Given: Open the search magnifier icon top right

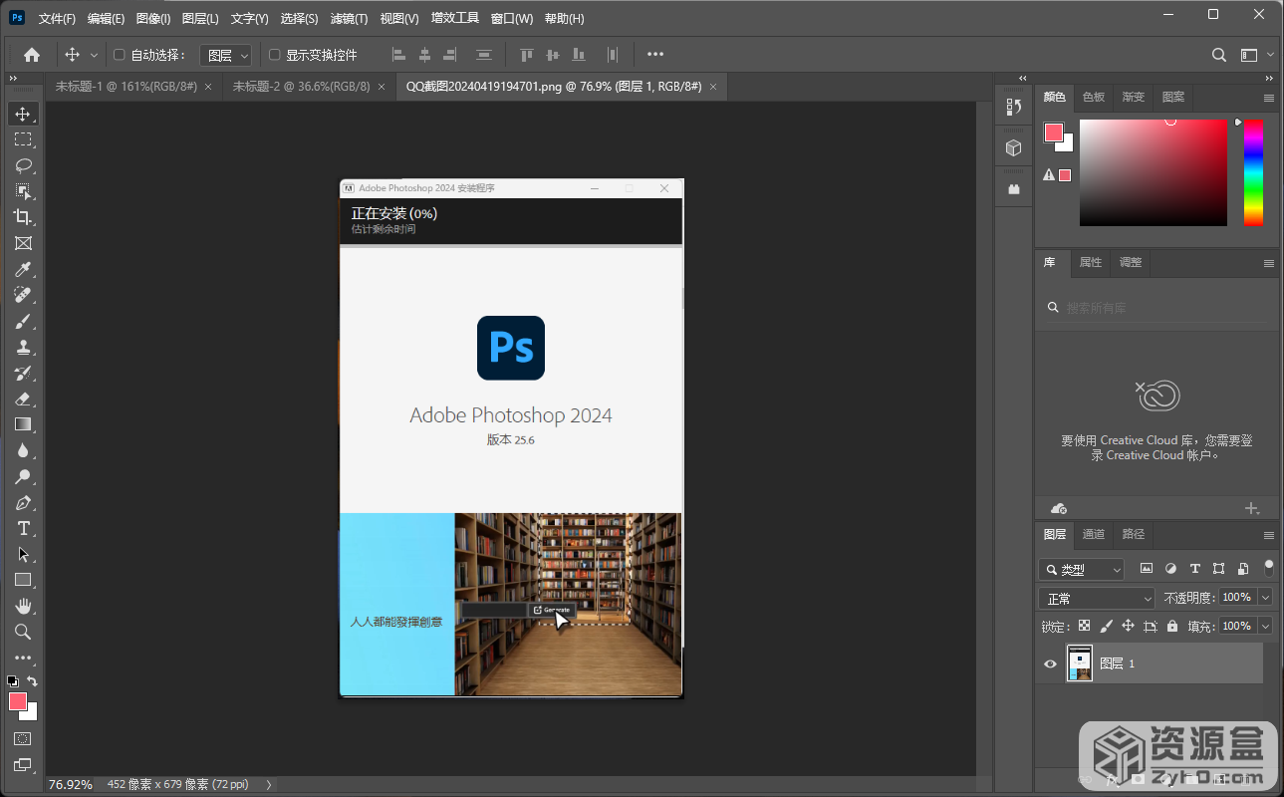Looking at the screenshot, I should coord(1219,55).
